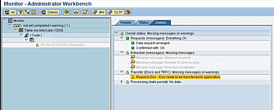Select 'Monitor' tree label
The width and height of the screenshot is (274, 110).
tap(19, 21)
